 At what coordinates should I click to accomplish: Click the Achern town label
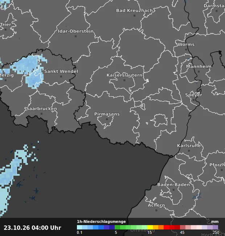coord(156,205)
